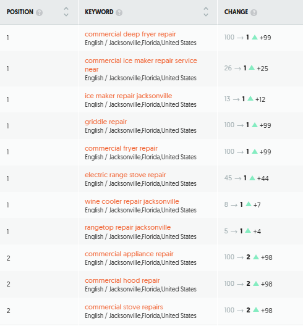Image resolution: width=303 pixels, height=326 pixels.
Task: Click green up arrow in electric range stove row
Action: [x=252, y=178]
